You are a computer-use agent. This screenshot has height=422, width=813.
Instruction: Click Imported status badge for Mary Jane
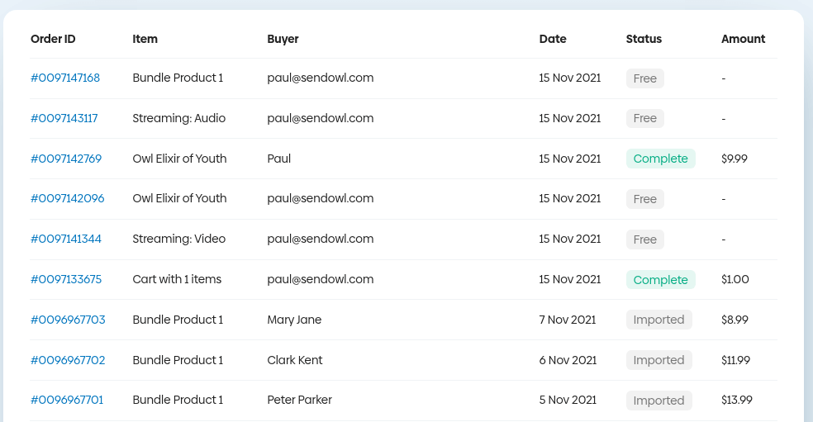coord(658,320)
